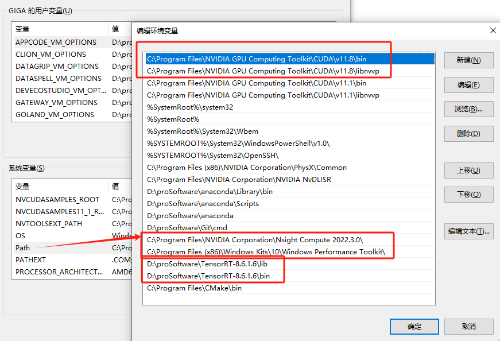Select the Nsight Compute 2022.3.0 path entry
This screenshot has height=341, width=500.
[289, 240]
